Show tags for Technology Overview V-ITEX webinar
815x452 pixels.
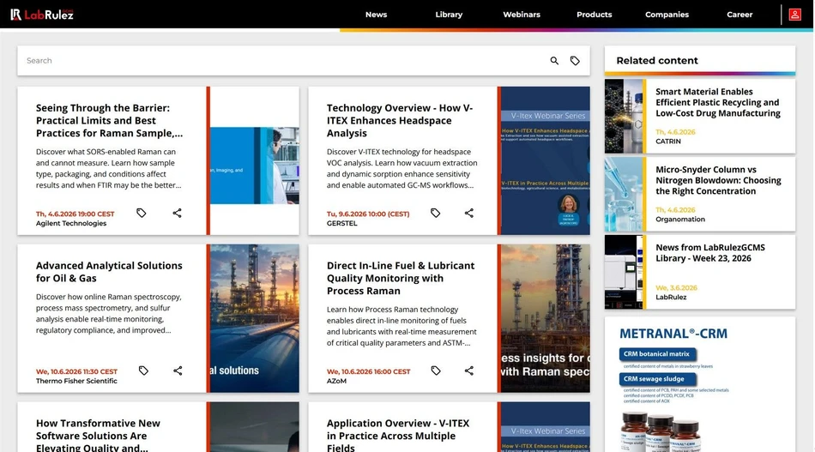point(436,213)
